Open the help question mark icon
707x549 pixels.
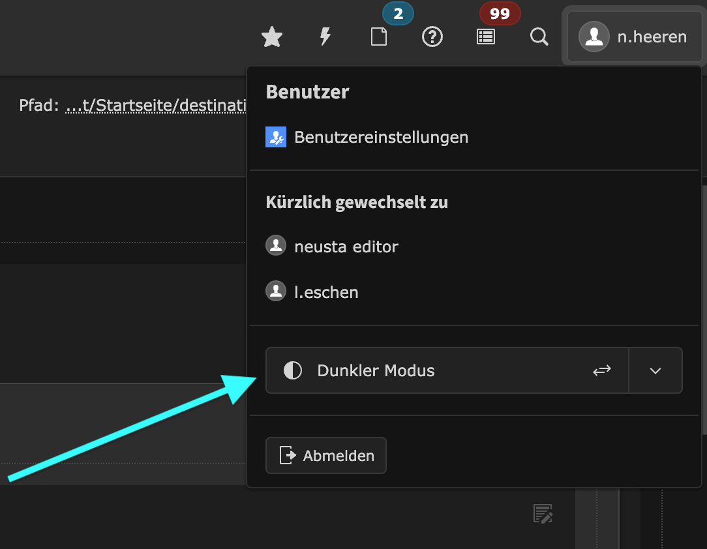point(432,37)
